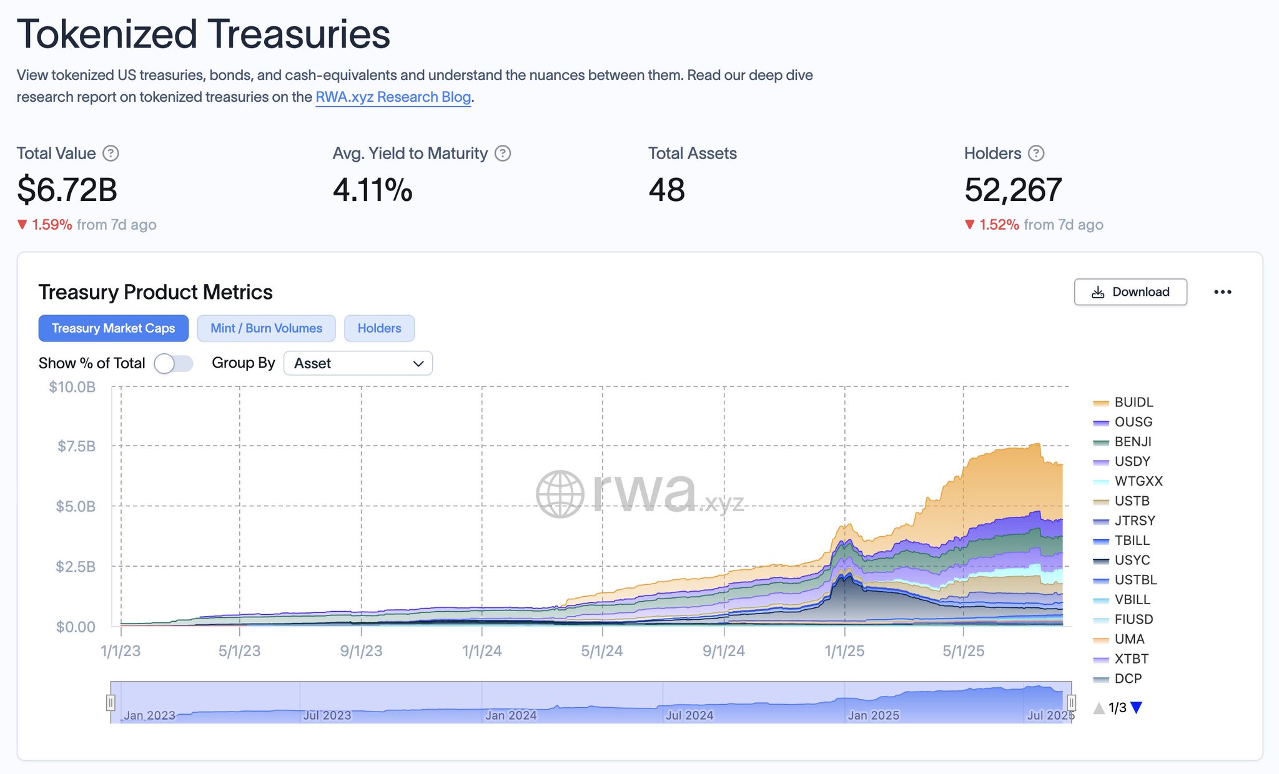Click the 1/1/25 x-axis date label
1279x774 pixels.
[x=844, y=651]
